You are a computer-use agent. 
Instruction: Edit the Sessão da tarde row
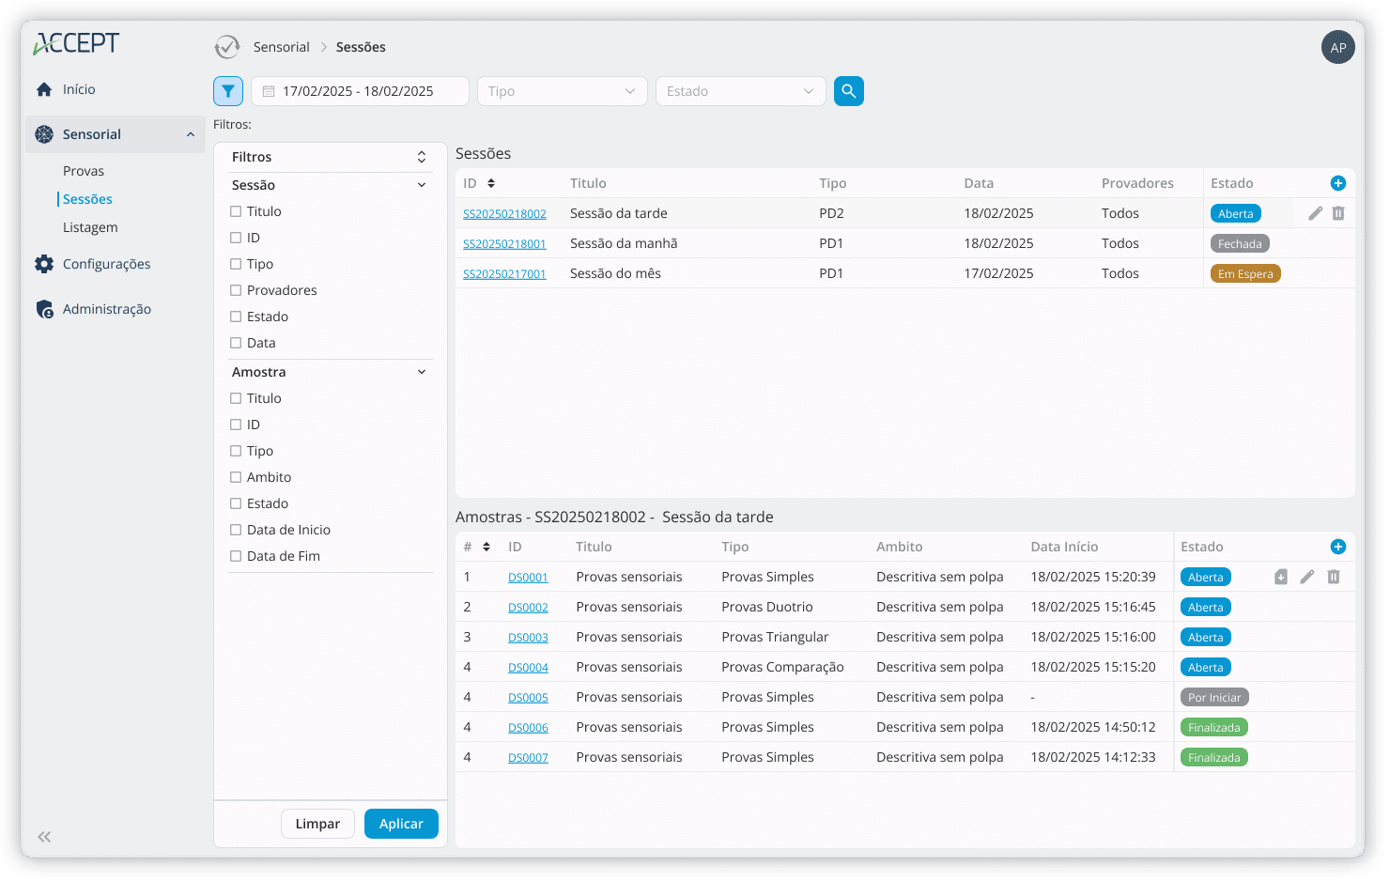(1315, 213)
